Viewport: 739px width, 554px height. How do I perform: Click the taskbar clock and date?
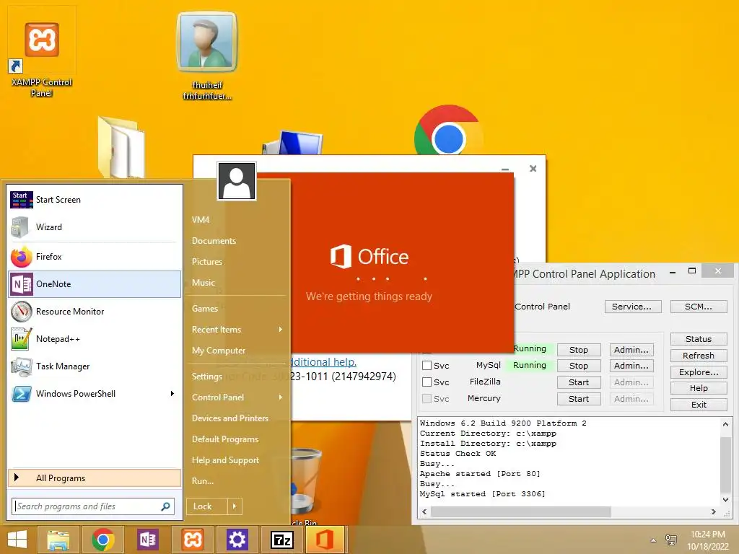coord(708,540)
